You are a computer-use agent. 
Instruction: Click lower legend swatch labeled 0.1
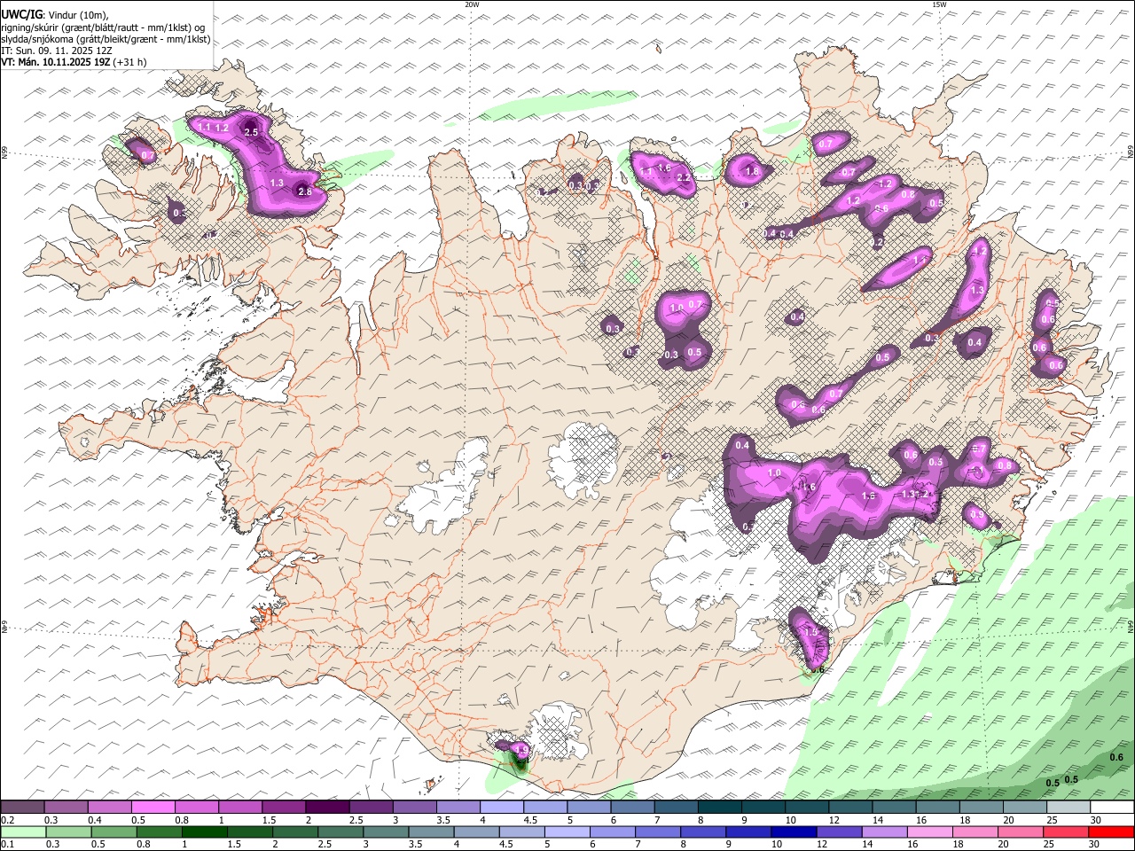pyautogui.click(x=23, y=832)
